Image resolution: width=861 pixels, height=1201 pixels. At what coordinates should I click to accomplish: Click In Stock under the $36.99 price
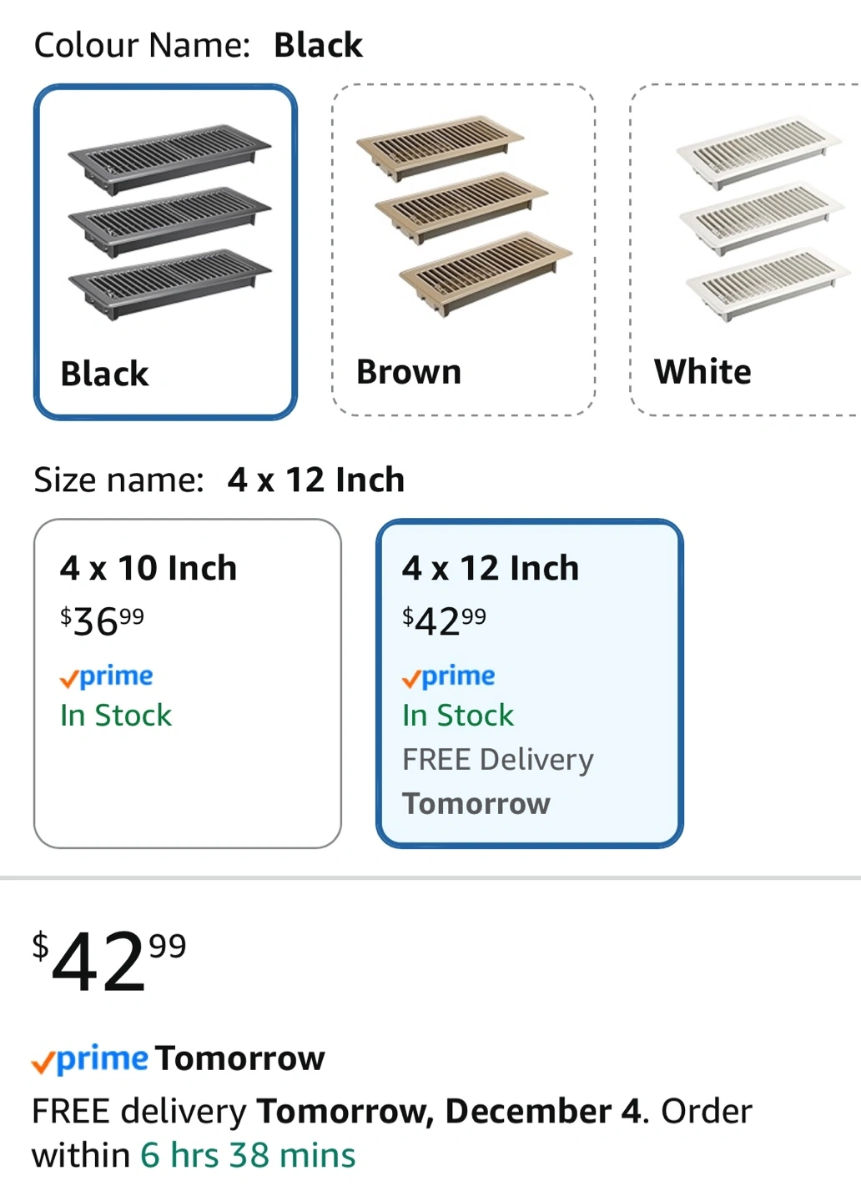pos(116,716)
